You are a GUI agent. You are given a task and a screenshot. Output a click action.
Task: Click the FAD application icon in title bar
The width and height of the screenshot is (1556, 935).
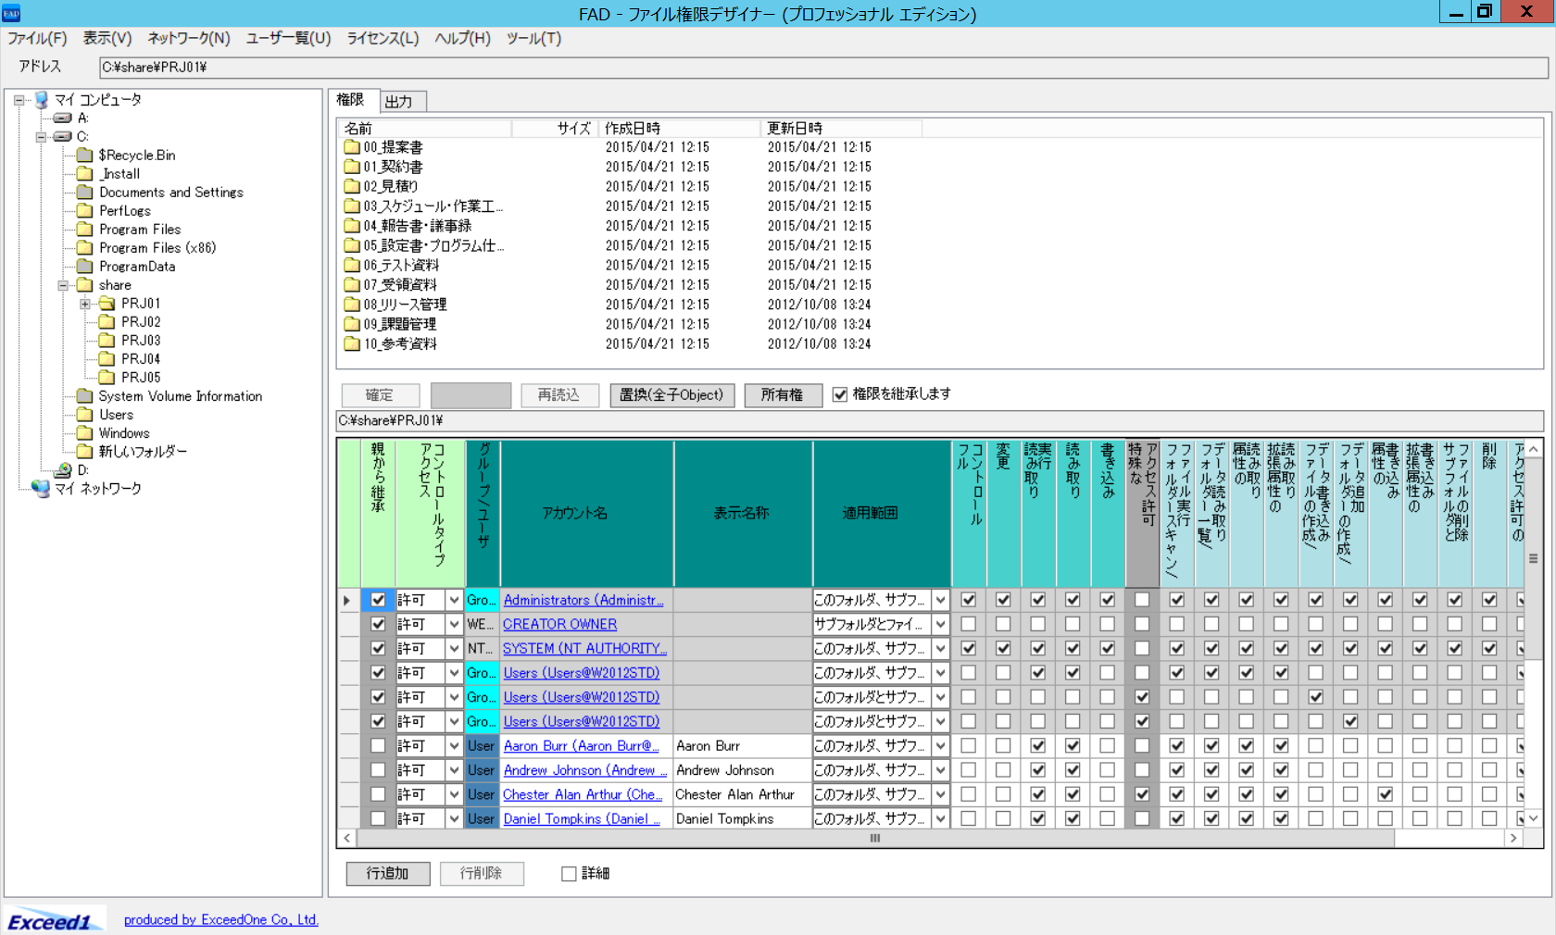coord(11,13)
